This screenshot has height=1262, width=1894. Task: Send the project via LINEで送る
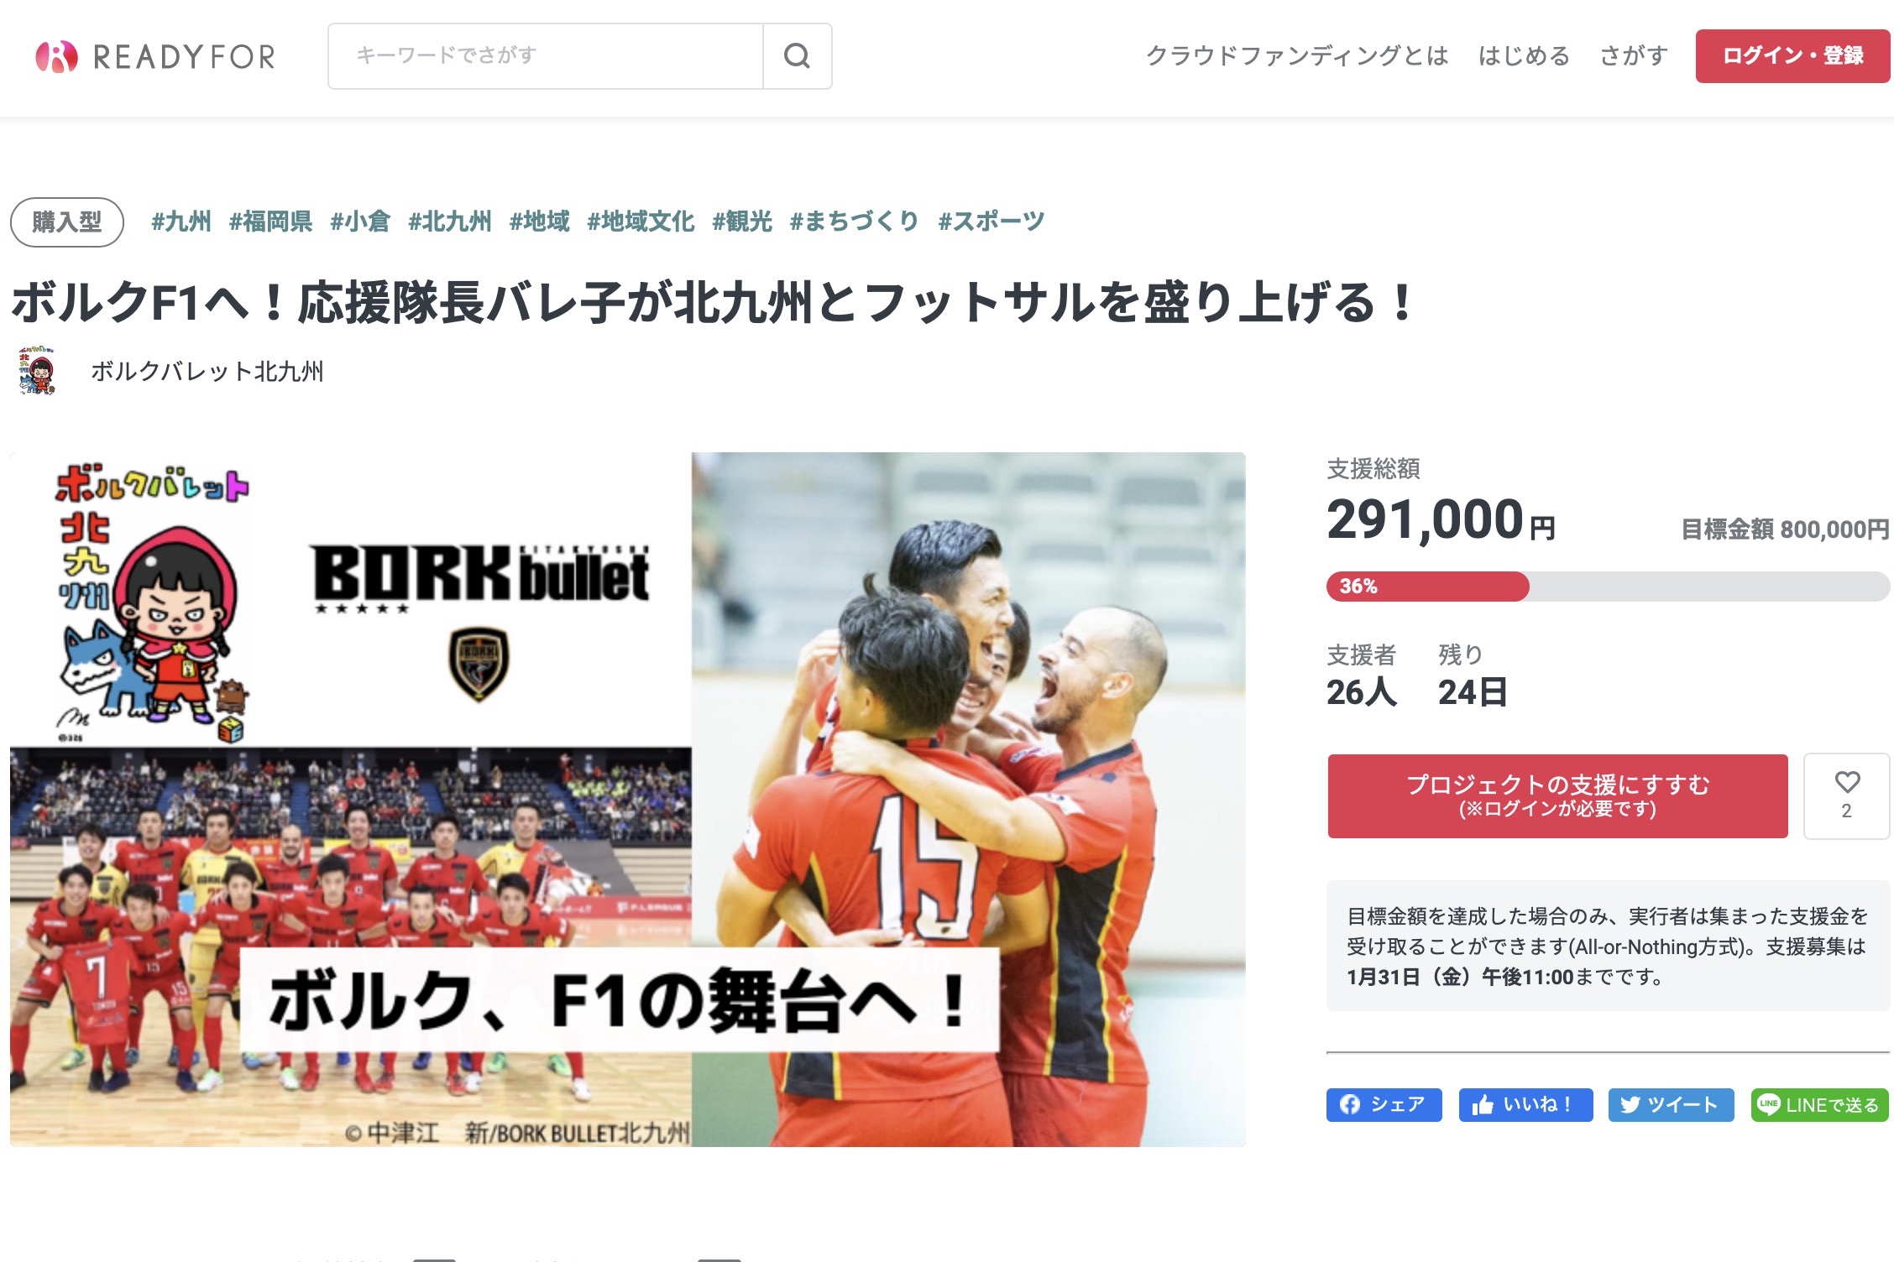point(1819,1104)
